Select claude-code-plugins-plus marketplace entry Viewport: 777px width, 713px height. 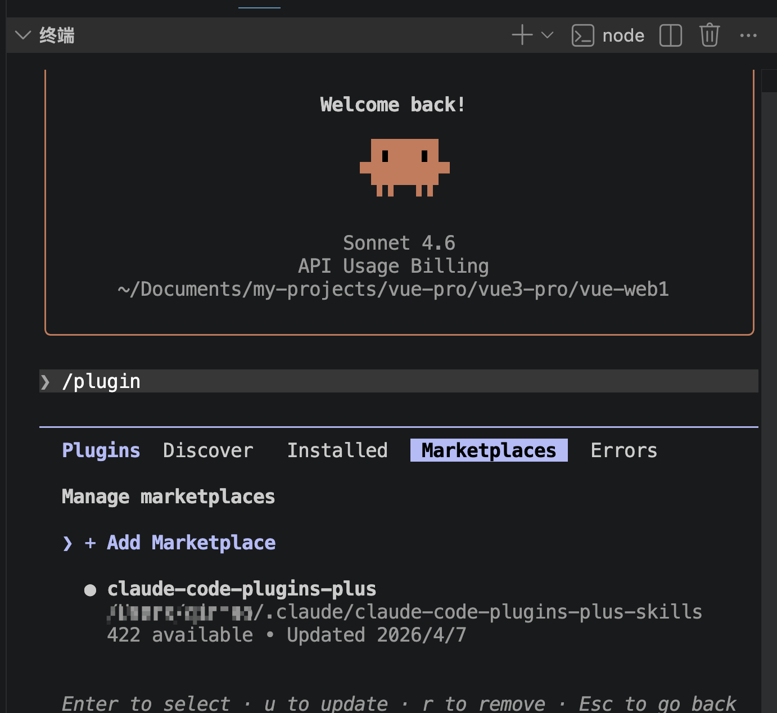[x=242, y=589]
